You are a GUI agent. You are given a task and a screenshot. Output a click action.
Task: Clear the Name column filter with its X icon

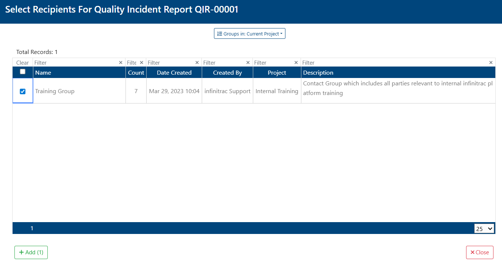[x=120, y=63]
